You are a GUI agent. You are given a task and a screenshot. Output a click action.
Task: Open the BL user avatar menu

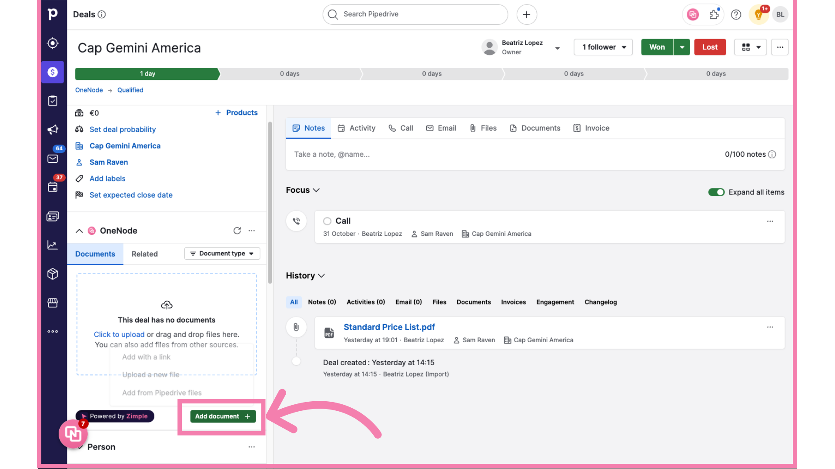click(780, 14)
